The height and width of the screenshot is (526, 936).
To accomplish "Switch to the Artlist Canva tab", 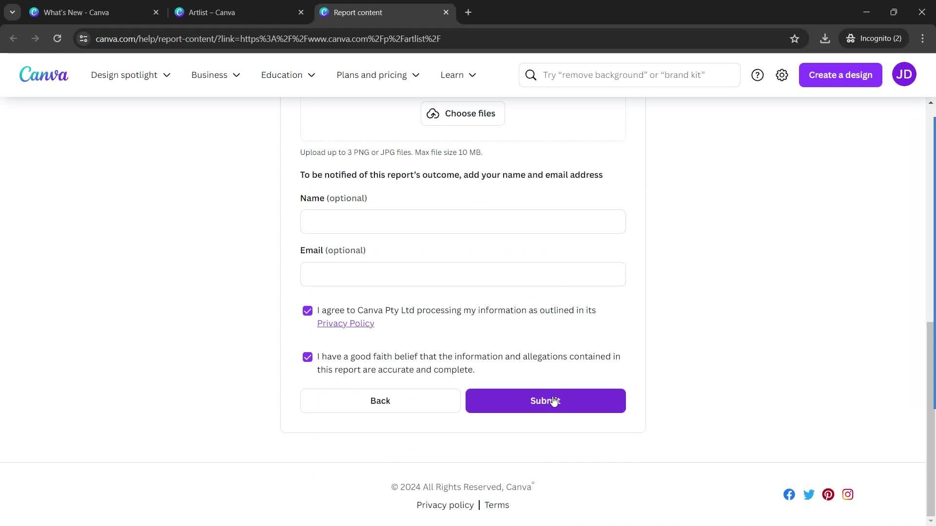I will tap(212, 12).
